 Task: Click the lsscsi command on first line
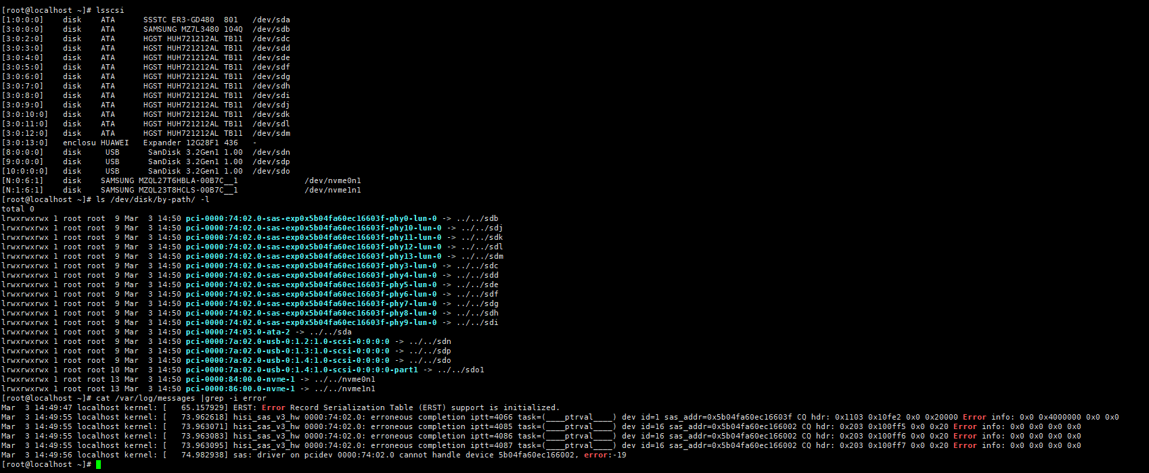point(110,10)
